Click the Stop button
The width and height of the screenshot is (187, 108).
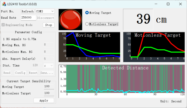pos(49,25)
